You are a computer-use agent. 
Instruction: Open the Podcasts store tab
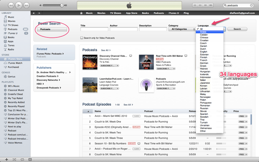pos(159,13)
